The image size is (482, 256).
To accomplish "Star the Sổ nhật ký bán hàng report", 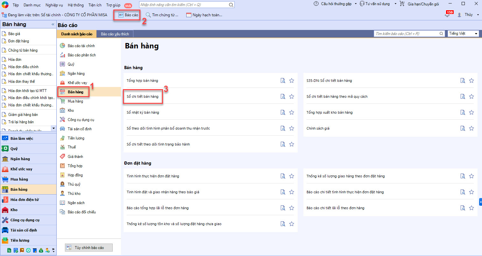I will (292, 112).
